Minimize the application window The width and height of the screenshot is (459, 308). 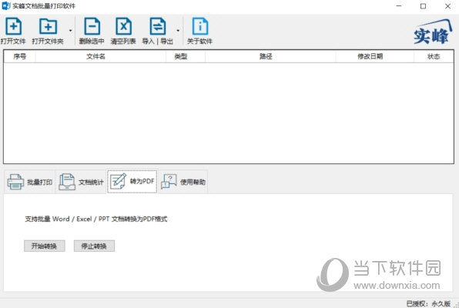click(399, 6)
